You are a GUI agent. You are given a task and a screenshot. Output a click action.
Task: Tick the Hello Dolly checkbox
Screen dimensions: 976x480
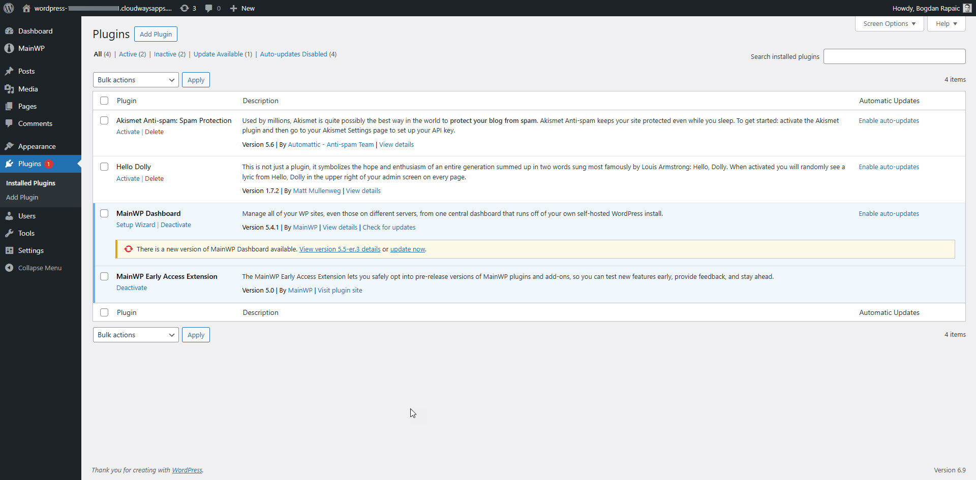pos(104,167)
